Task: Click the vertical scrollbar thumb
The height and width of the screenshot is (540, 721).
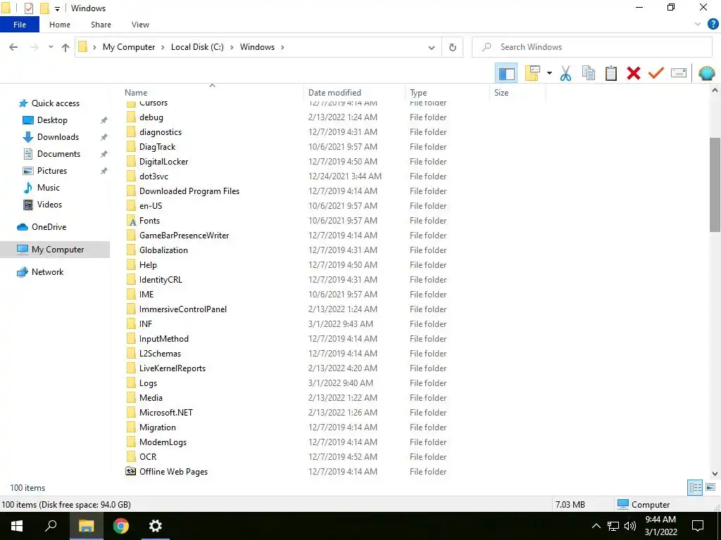Action: [715, 185]
